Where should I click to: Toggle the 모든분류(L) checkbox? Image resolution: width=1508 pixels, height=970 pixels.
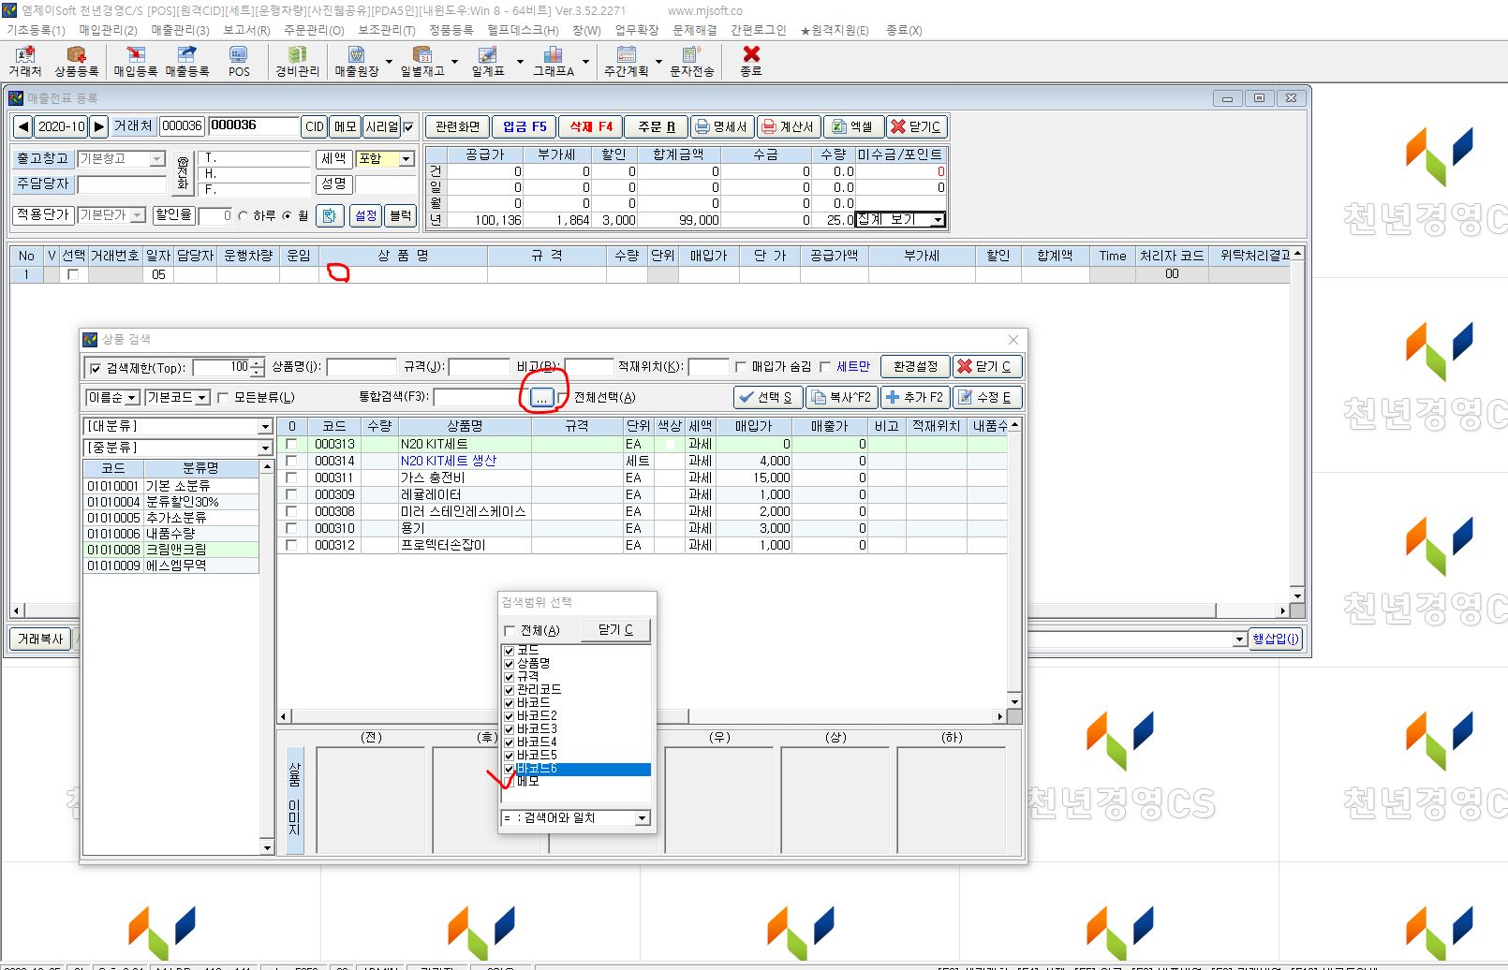pyautogui.click(x=223, y=398)
